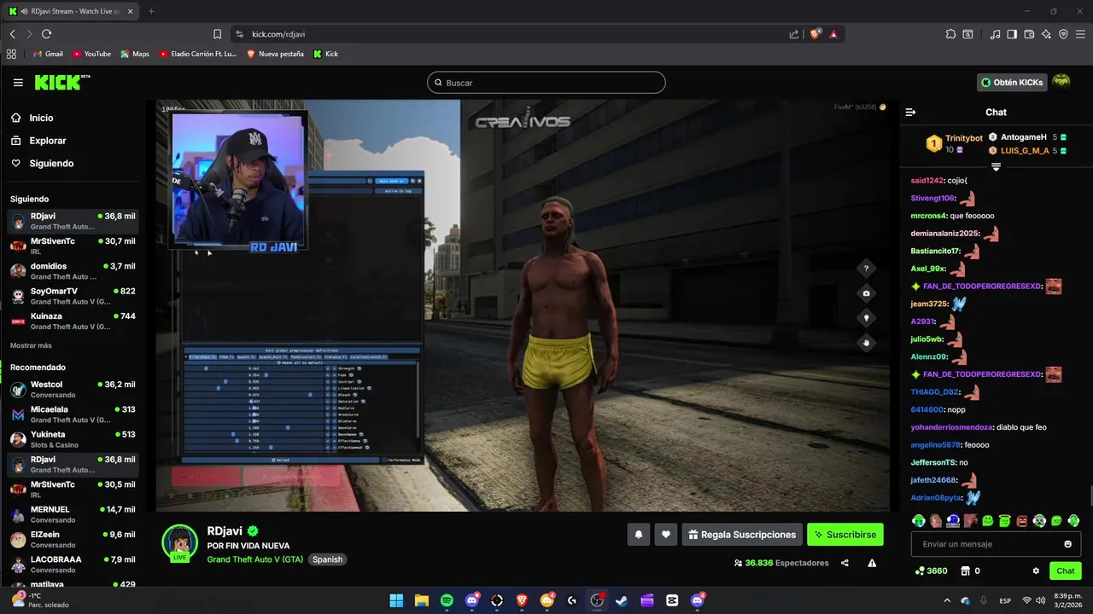Click Mostrar más under Siguiendo
The width and height of the screenshot is (1093, 614).
31,345
